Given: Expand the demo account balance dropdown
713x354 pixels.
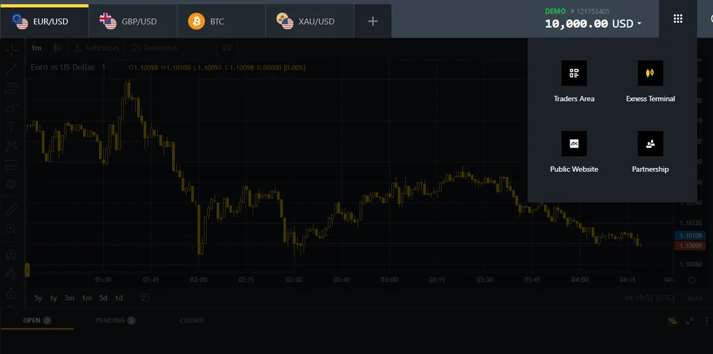Looking at the screenshot, I should point(639,24).
